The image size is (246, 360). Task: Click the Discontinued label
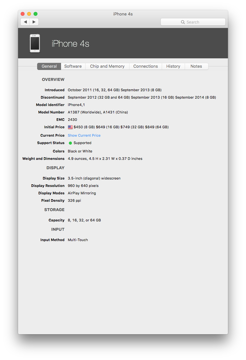[53, 97]
